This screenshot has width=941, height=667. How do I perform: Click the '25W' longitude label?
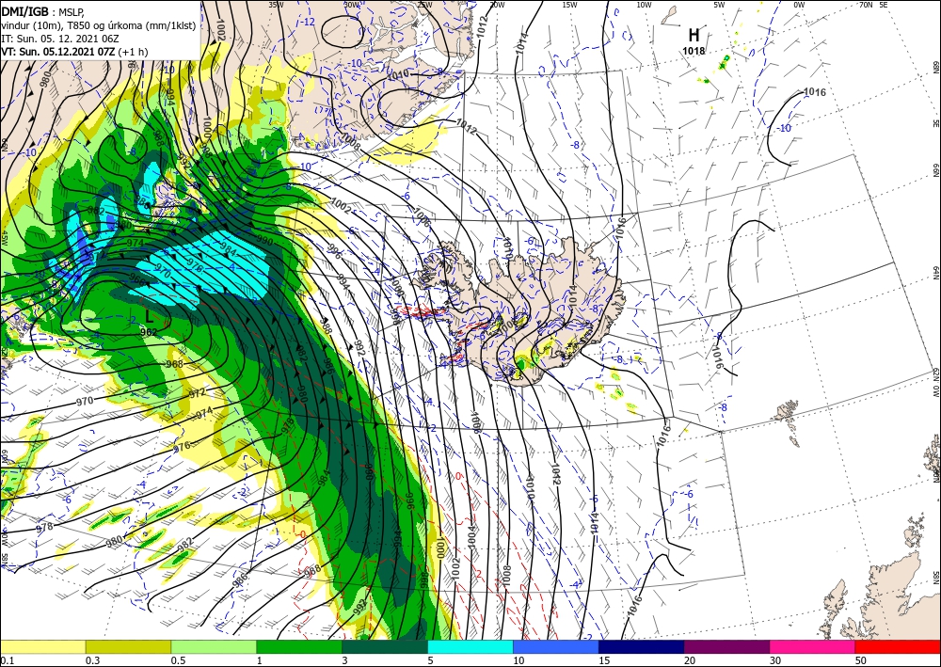point(424,5)
